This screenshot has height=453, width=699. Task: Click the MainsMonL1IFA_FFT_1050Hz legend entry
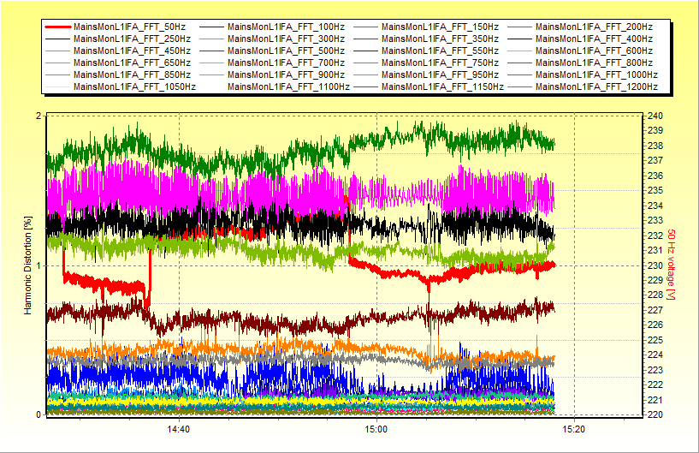[x=134, y=87]
